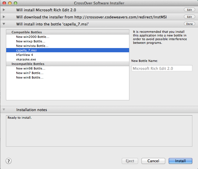Screen dimensions: 198x169
Task: Click the Incompatible Bottles group header
Action: (x=68, y=64)
